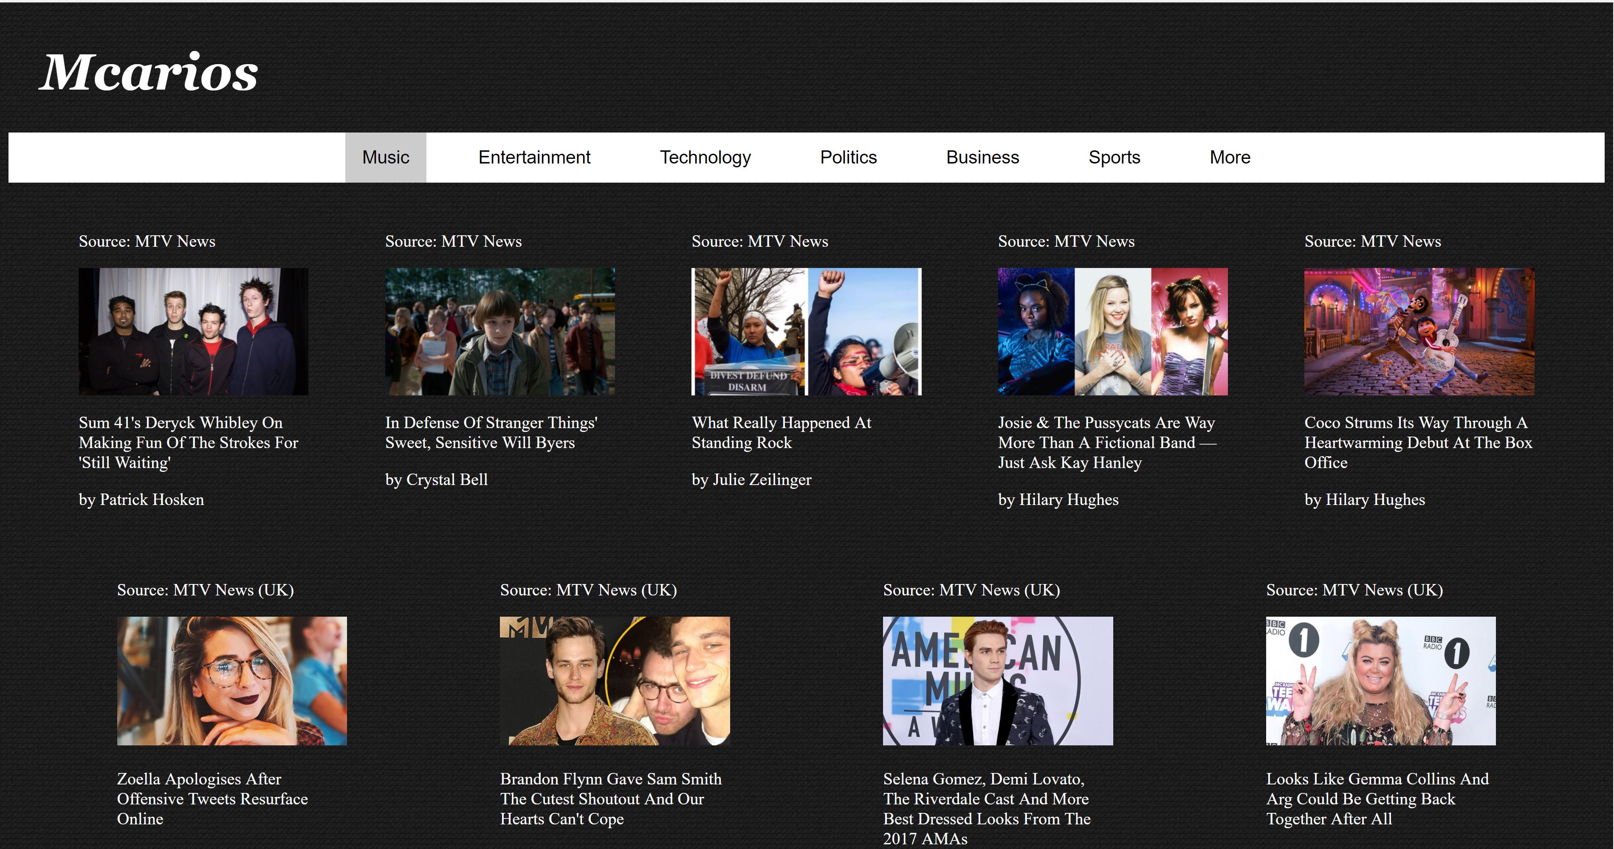The image size is (1614, 849).
Task: Click author text 'by Crystal Bell'
Action: (x=437, y=480)
